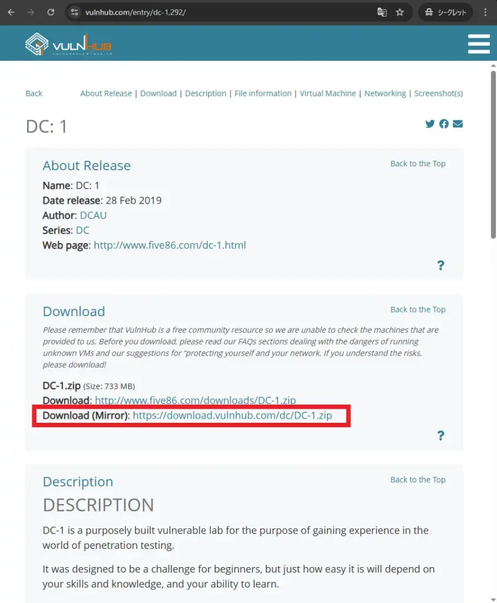Share the page on Facebook

tap(444, 124)
